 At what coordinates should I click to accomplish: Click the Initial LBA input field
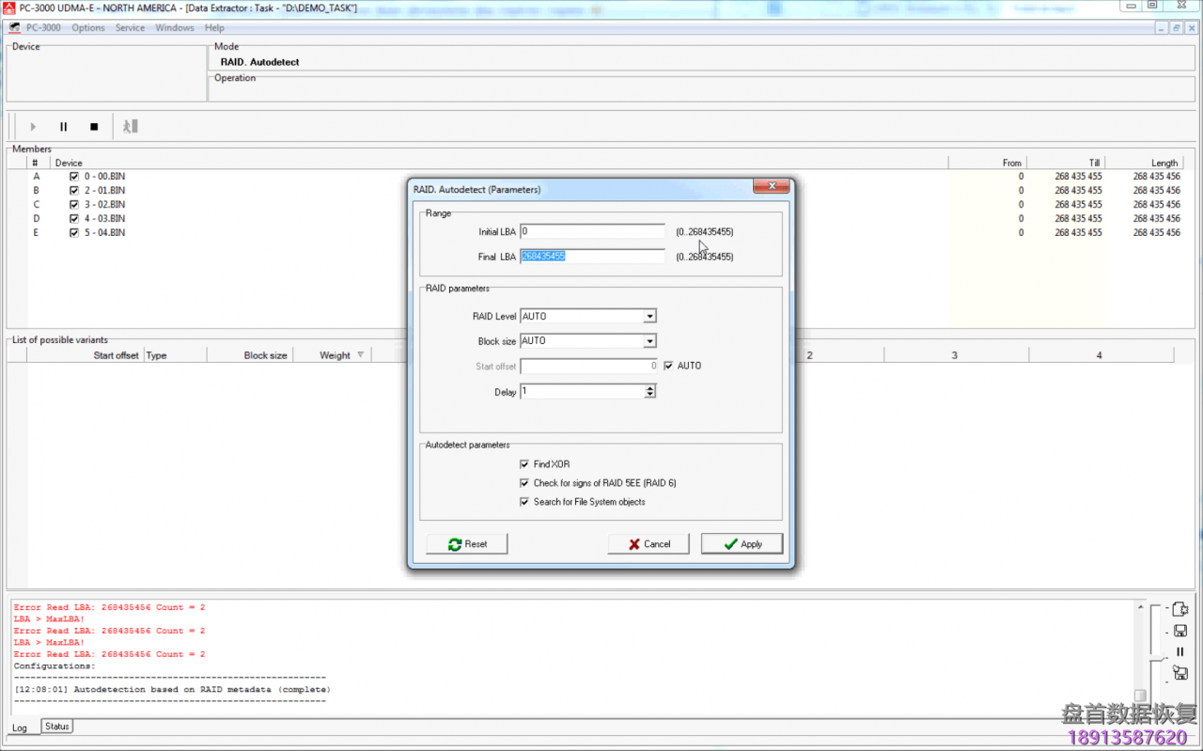point(592,231)
